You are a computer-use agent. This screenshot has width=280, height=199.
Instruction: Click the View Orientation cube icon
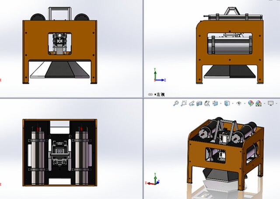coord(215,103)
